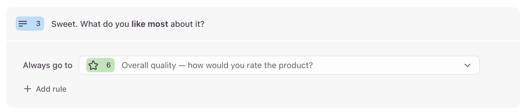Image resolution: width=527 pixels, height=112 pixels.
Task: Click the words 'What do you' in title
Action: click(x=105, y=24)
